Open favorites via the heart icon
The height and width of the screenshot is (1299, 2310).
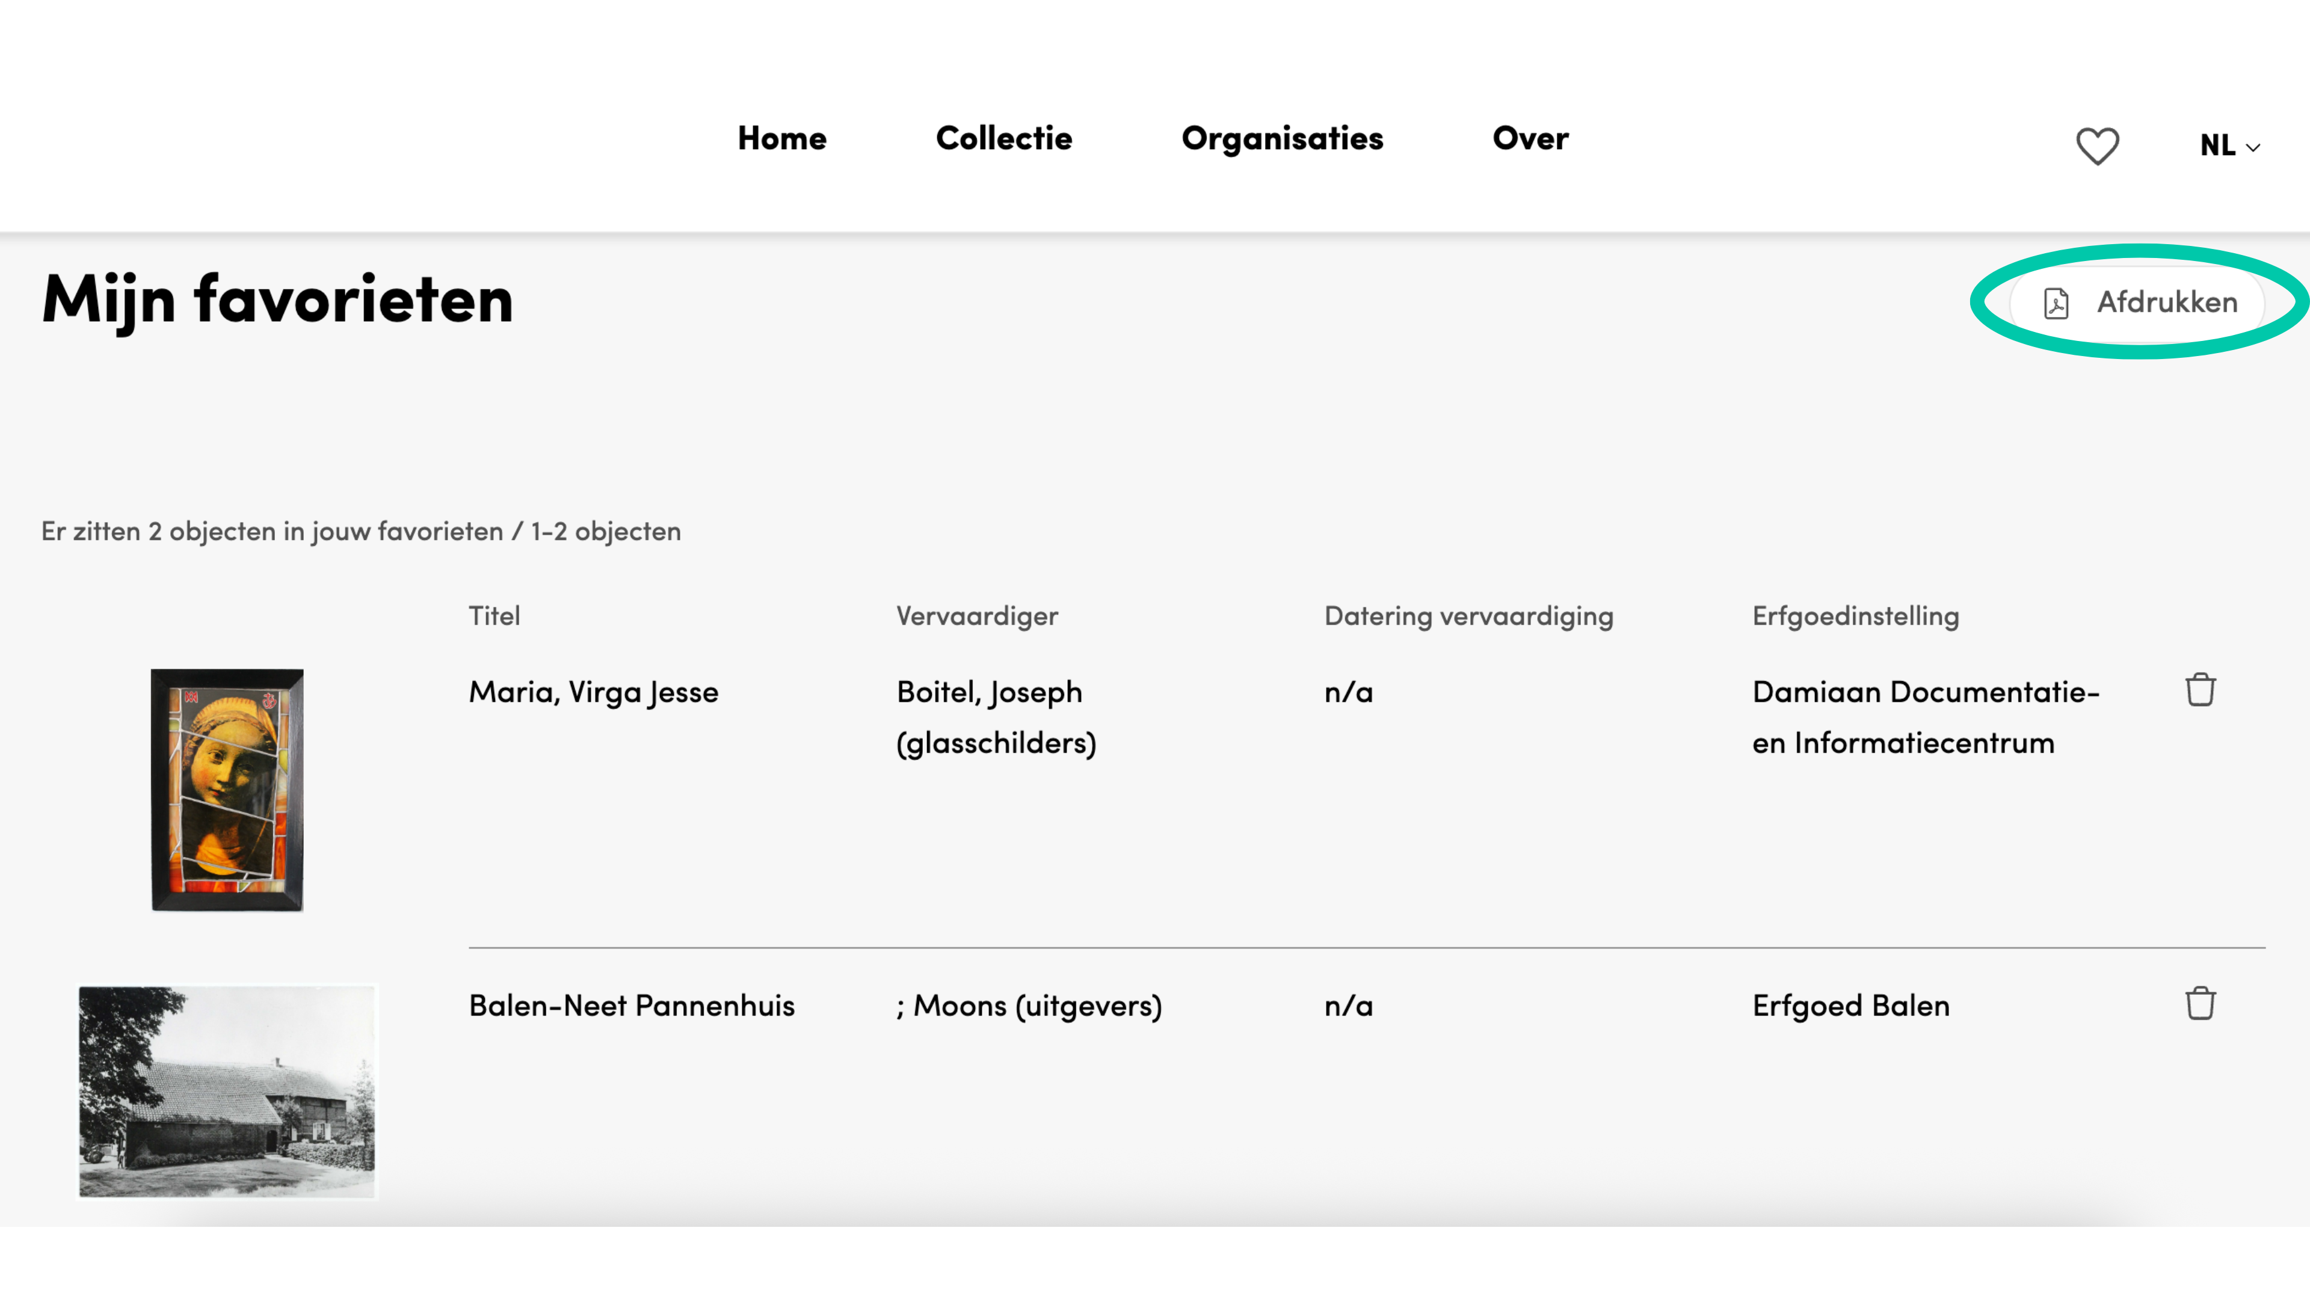2098,145
